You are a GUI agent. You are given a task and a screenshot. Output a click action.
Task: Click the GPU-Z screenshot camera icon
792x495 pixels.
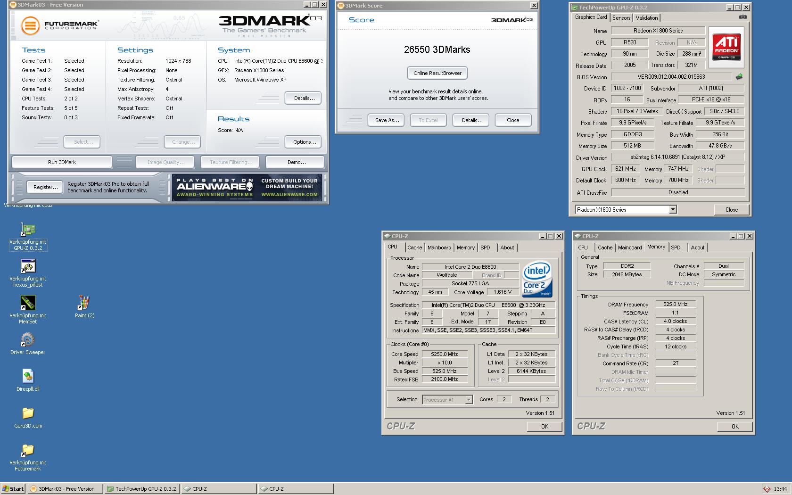[x=742, y=17]
